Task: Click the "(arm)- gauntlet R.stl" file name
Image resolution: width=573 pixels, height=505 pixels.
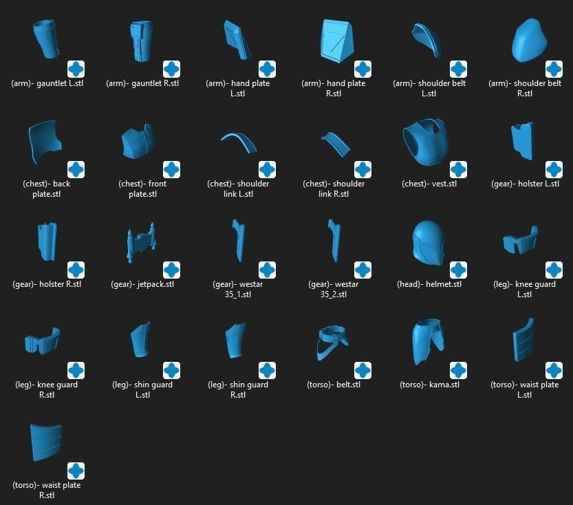Action: pyautogui.click(x=142, y=83)
